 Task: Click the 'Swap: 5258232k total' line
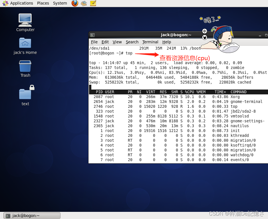tap(170, 82)
